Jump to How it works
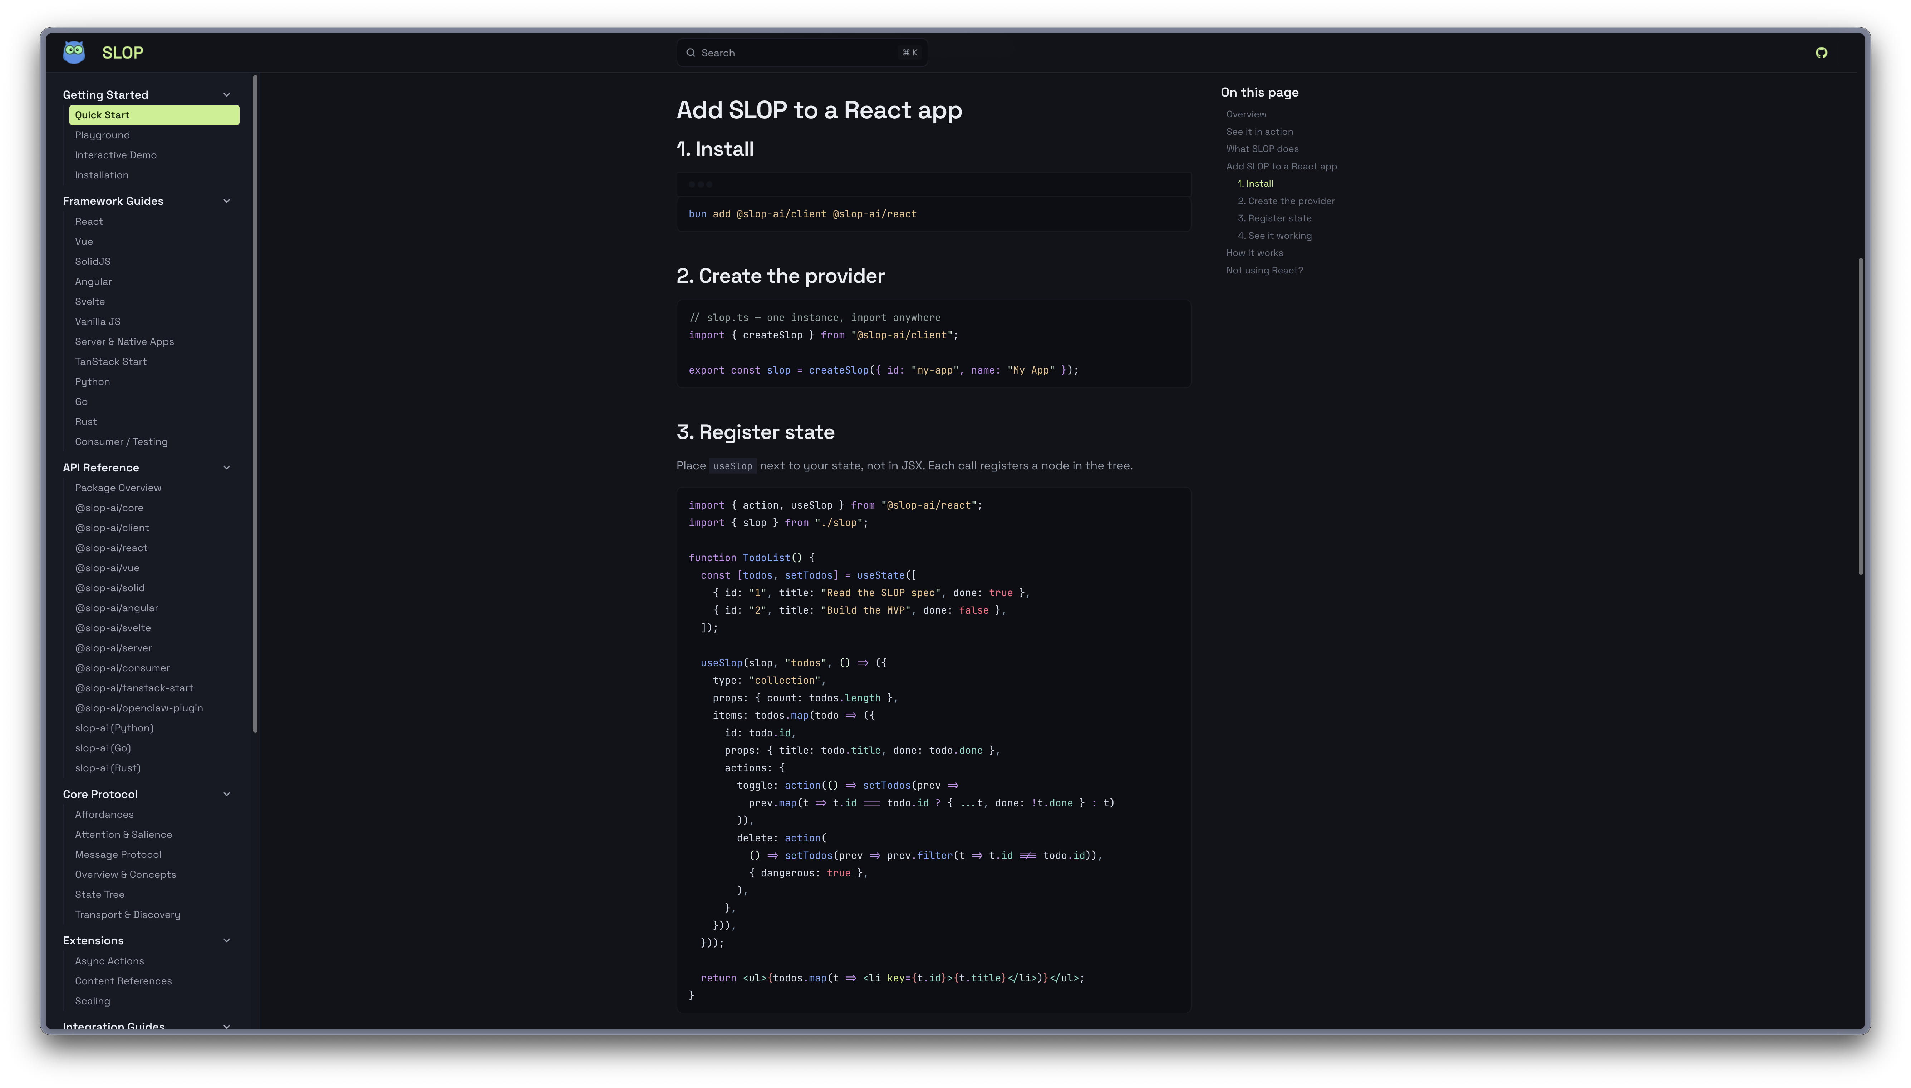The image size is (1911, 1088). coord(1254,253)
